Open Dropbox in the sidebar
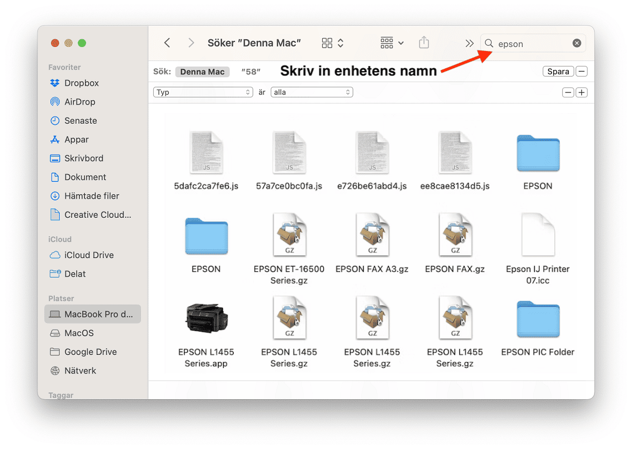This screenshot has height=449, width=632. [81, 83]
